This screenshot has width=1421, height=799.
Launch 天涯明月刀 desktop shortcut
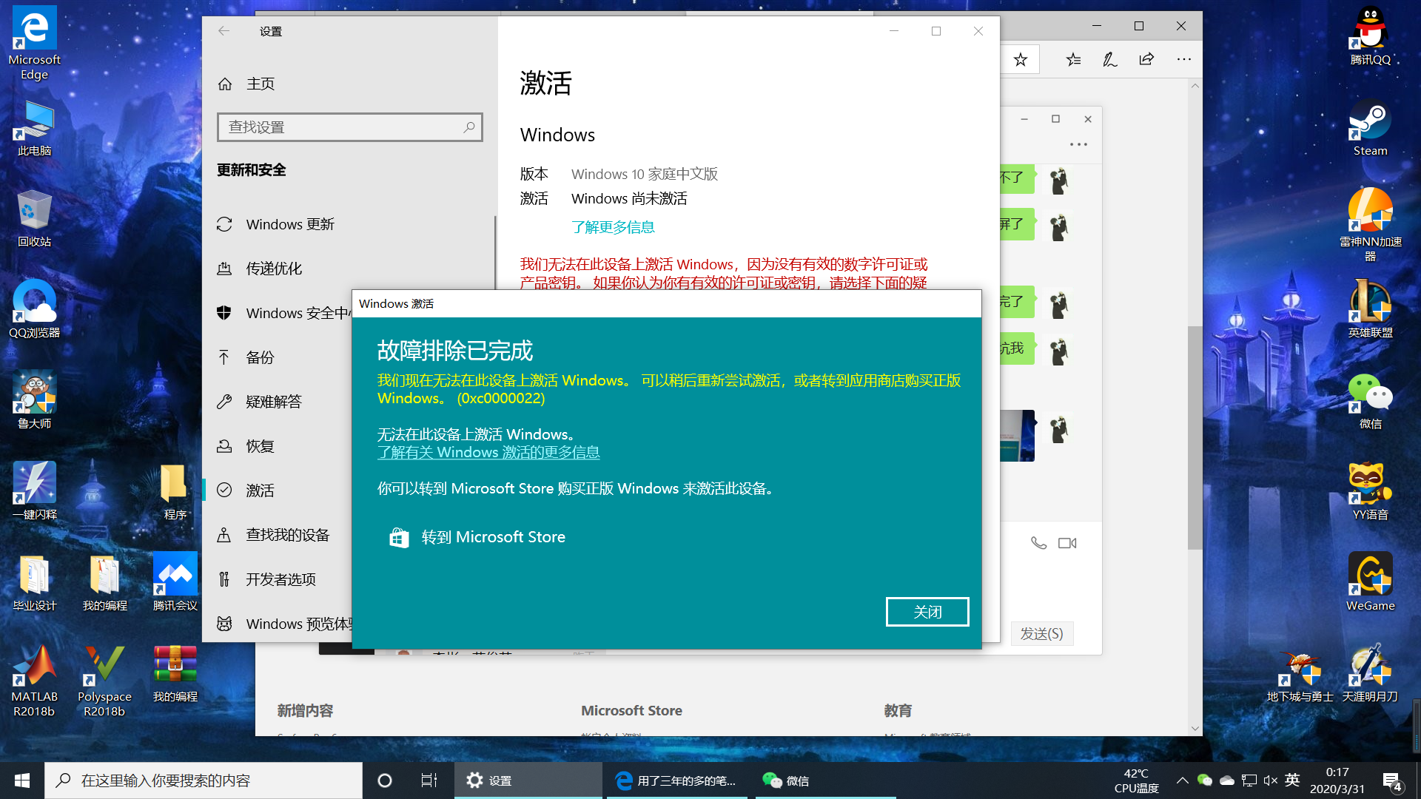[x=1370, y=674]
